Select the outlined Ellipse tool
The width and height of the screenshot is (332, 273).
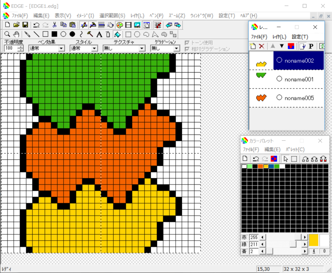click(63, 34)
